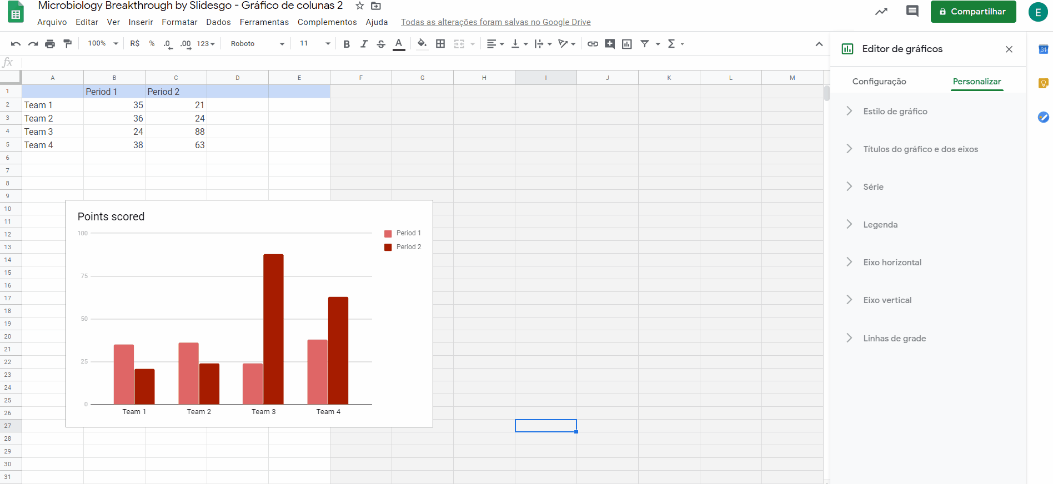Toggle bold formatting
1053x484 pixels.
point(347,44)
